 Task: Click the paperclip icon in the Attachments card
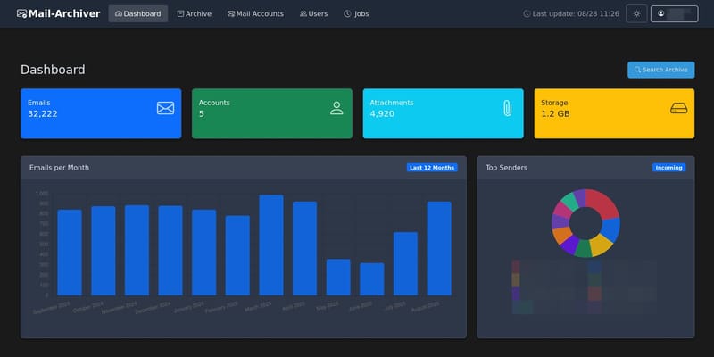[507, 108]
